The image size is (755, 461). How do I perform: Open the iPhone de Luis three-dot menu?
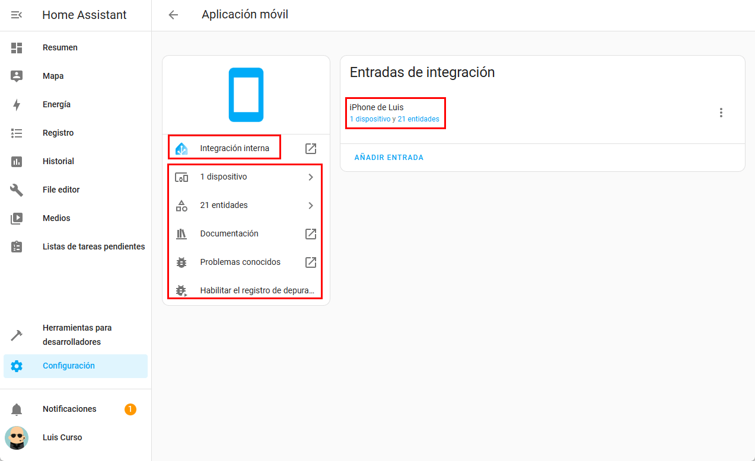[x=721, y=113]
